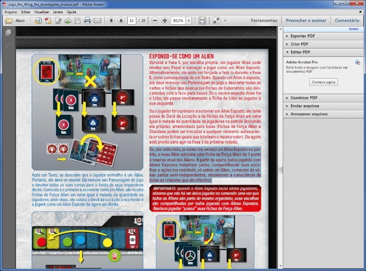
Task: Click the Entrar sign-in link
Action: click(x=354, y=29)
